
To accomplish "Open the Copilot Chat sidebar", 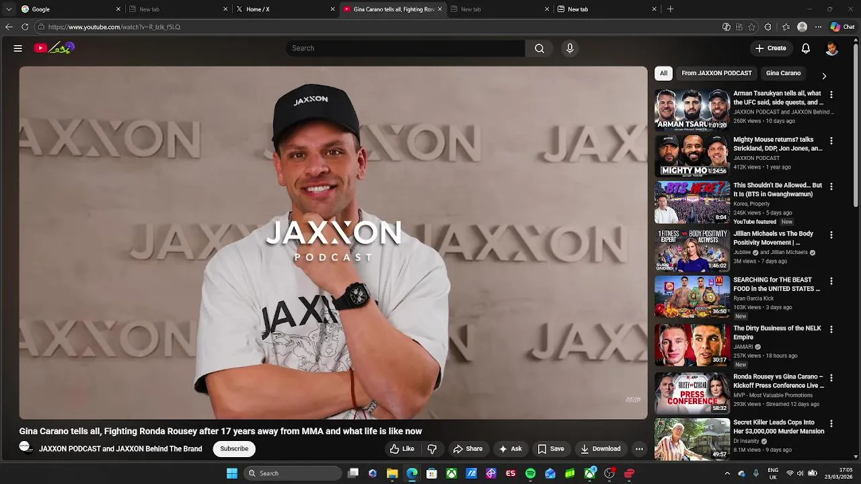I will [842, 27].
